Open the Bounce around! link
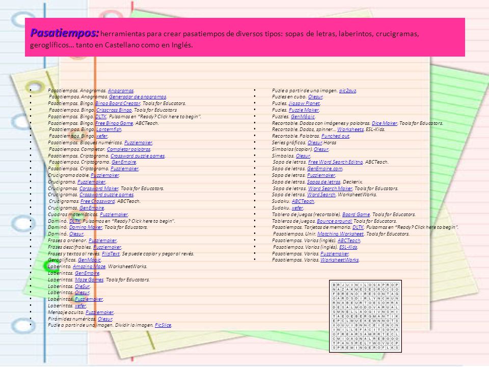 [334, 221]
